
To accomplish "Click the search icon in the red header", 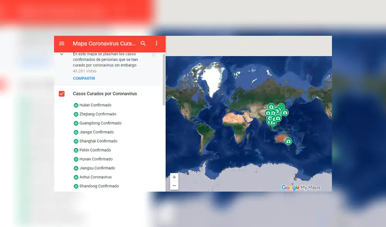I will (143, 43).
